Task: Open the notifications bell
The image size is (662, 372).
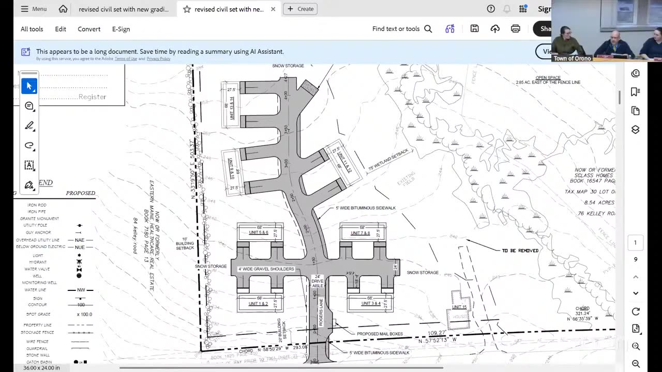Action: tap(507, 9)
